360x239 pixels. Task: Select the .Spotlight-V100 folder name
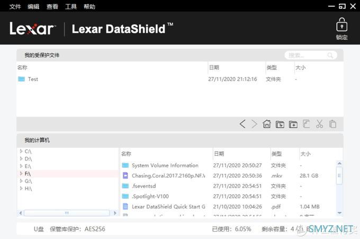[x=150, y=196]
